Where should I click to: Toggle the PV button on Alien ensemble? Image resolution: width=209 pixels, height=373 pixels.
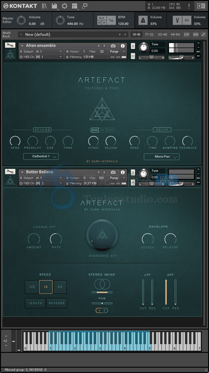pyautogui.click(x=198, y=56)
